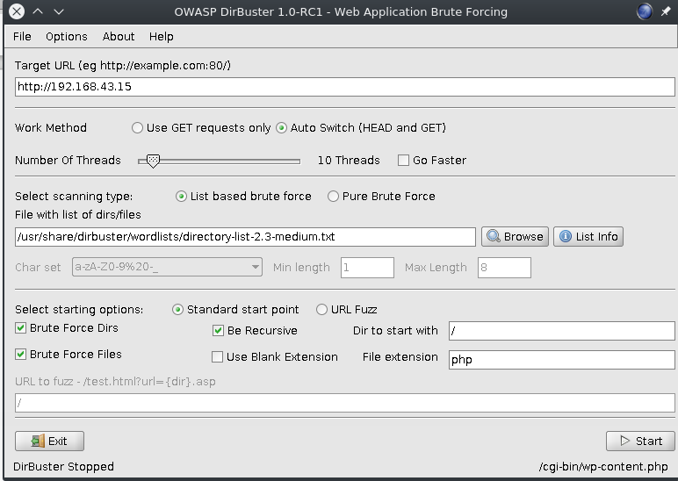Click the 'Select starting options:' label
The height and width of the screenshot is (481, 678).
pos(79,310)
